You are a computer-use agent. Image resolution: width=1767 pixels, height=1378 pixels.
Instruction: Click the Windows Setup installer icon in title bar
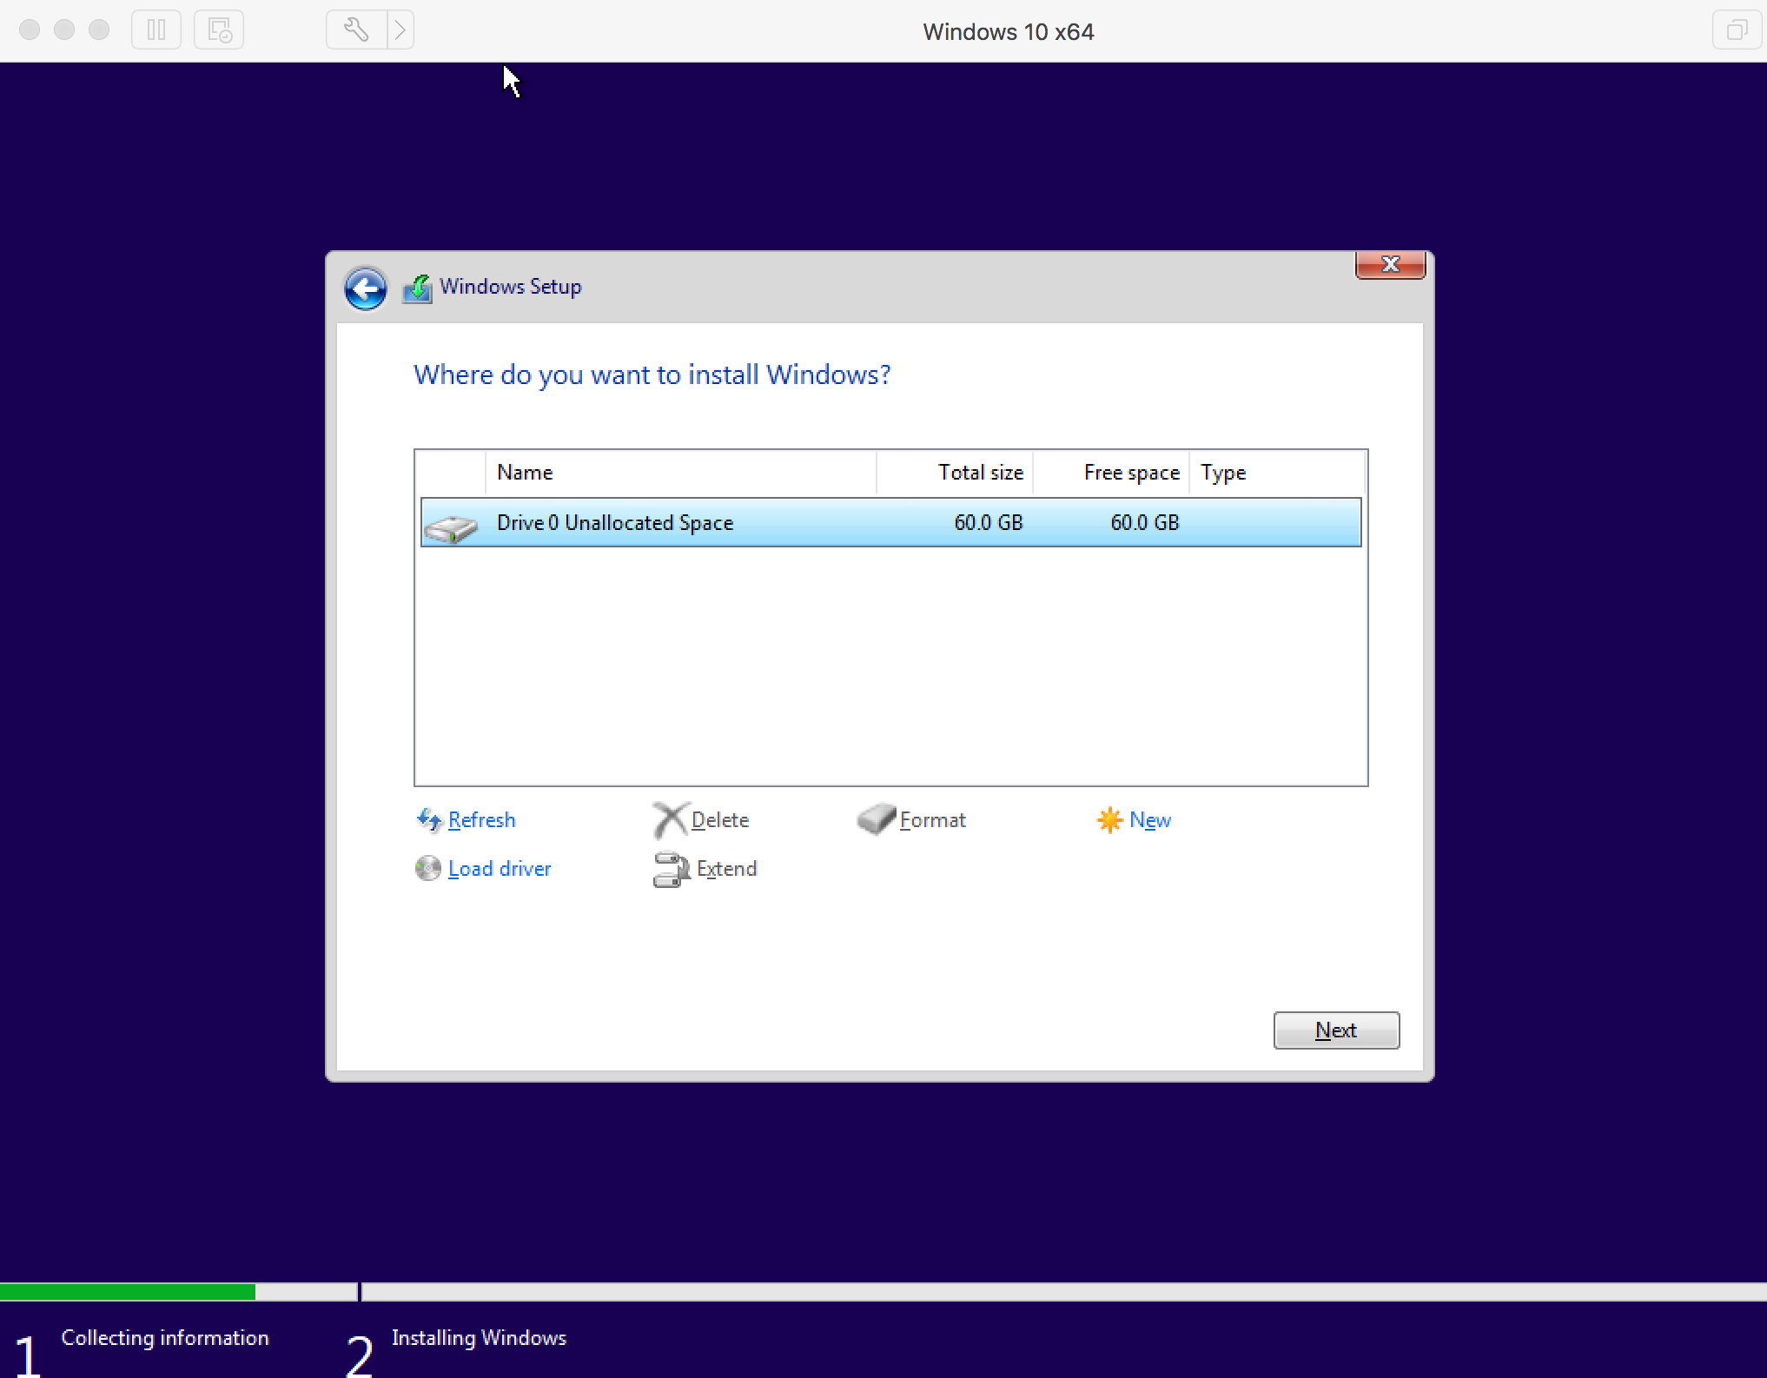418,288
